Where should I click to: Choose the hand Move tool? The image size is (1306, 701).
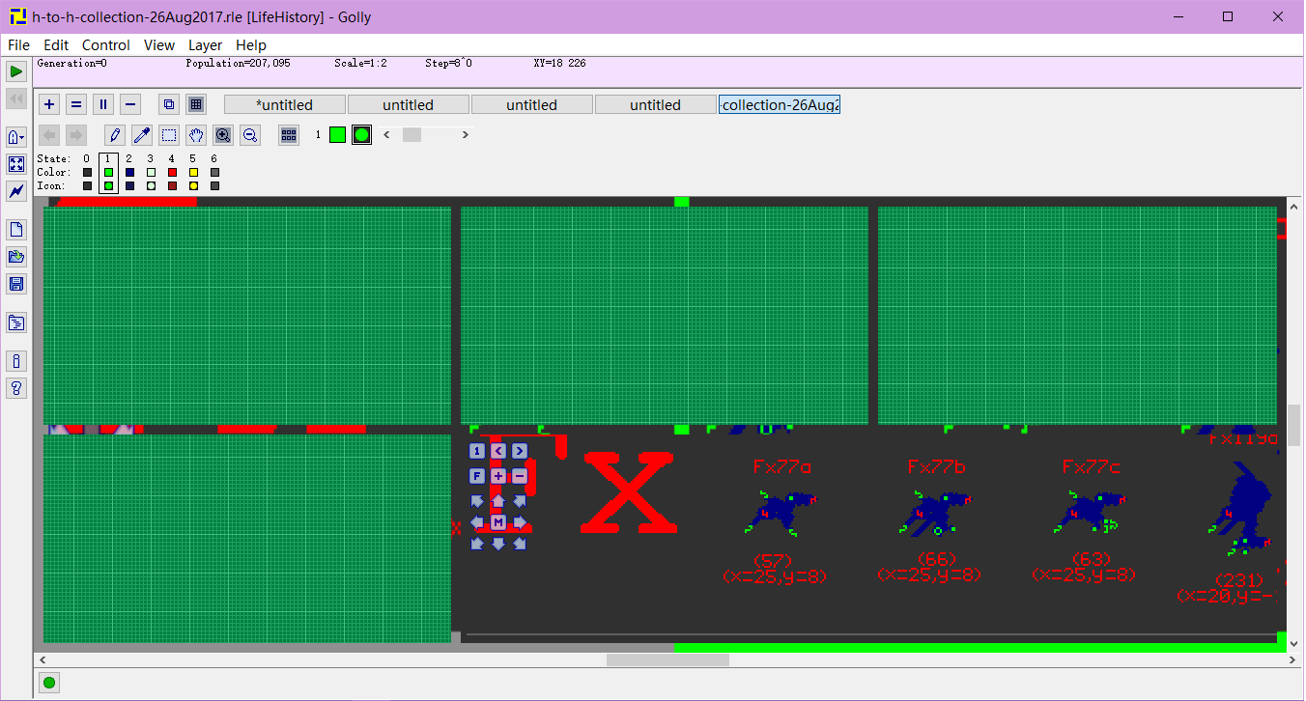196,135
